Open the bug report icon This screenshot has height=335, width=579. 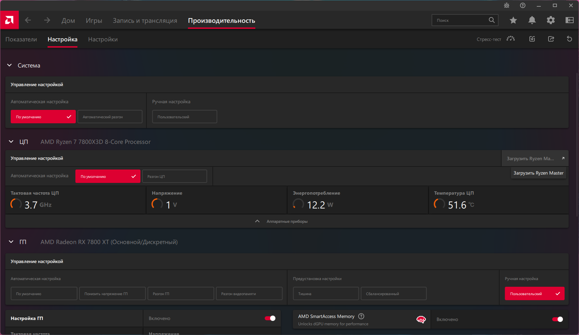(507, 5)
